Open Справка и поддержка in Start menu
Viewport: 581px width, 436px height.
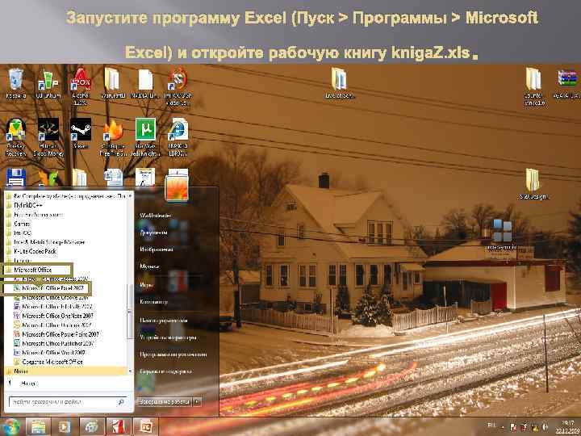click(x=165, y=371)
